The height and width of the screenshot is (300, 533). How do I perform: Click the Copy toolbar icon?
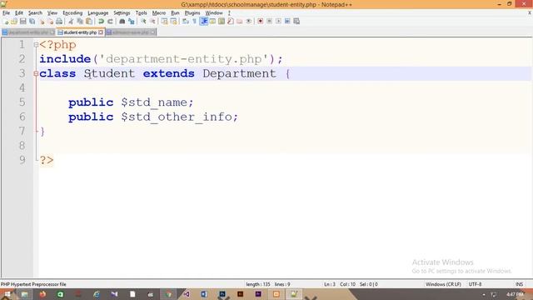(80, 22)
